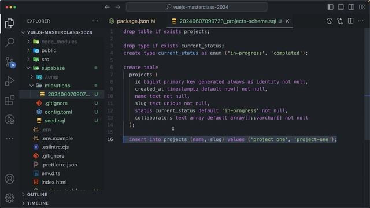The image size is (370, 208).
Task: Select the projects-schema.sql editor tab
Action: [228, 21]
